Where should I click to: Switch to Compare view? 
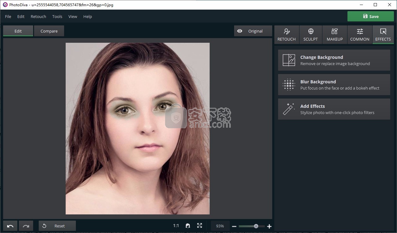pyautogui.click(x=49, y=31)
